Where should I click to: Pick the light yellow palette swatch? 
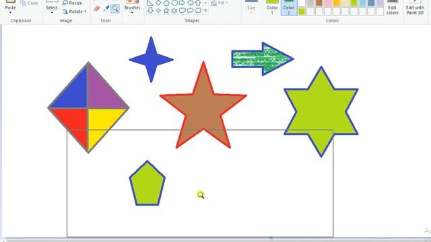click(345, 3)
